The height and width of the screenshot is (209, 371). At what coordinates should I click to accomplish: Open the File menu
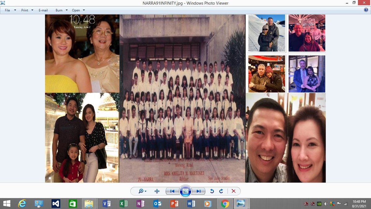point(11,10)
